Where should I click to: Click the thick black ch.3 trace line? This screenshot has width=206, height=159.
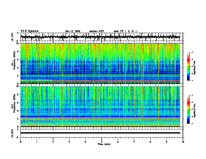[x=100, y=133]
